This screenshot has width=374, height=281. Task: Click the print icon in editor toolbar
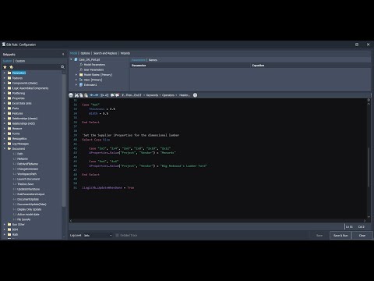click(71, 95)
